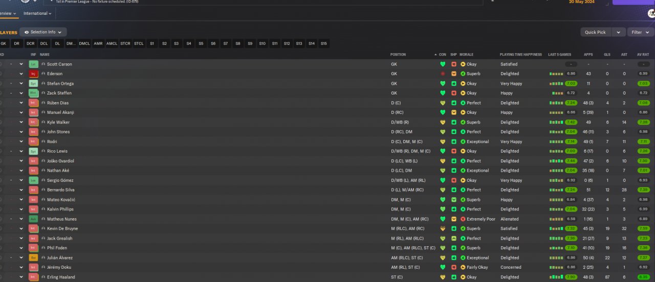Screen dimensions: 655x282
Task: Expand Bernardo Silva's pick dropdown arrow
Action: pyautogui.click(x=21, y=190)
